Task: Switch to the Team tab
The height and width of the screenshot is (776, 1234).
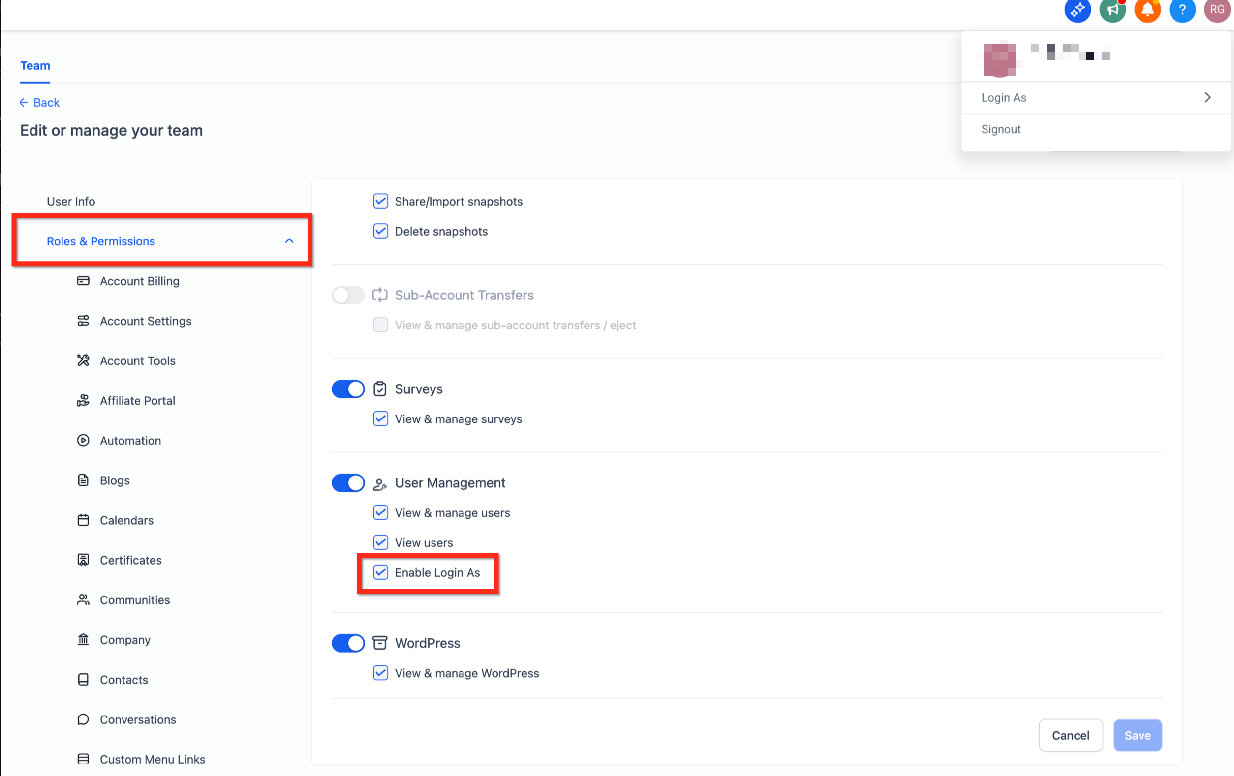Action: click(35, 65)
